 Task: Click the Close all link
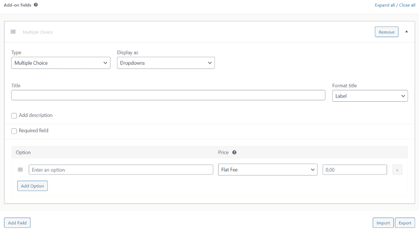[407, 5]
